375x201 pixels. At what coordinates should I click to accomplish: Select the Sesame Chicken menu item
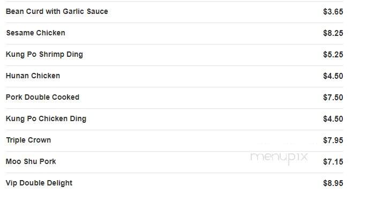point(36,33)
